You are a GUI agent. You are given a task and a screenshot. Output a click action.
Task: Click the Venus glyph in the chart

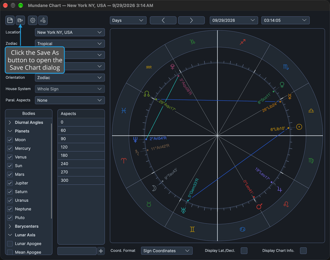pyautogui.click(x=282, y=85)
